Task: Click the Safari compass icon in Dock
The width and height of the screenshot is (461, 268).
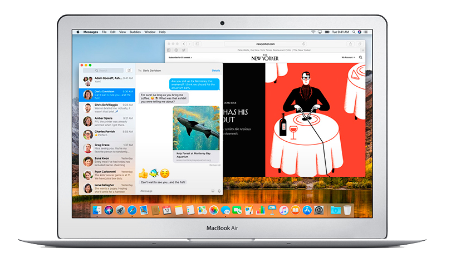Action: [132, 210]
